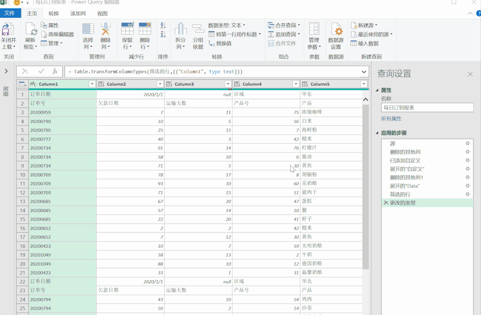The height and width of the screenshot is (315, 481).
Task: Click the 删除列 remove columns icon
Action: (106, 29)
